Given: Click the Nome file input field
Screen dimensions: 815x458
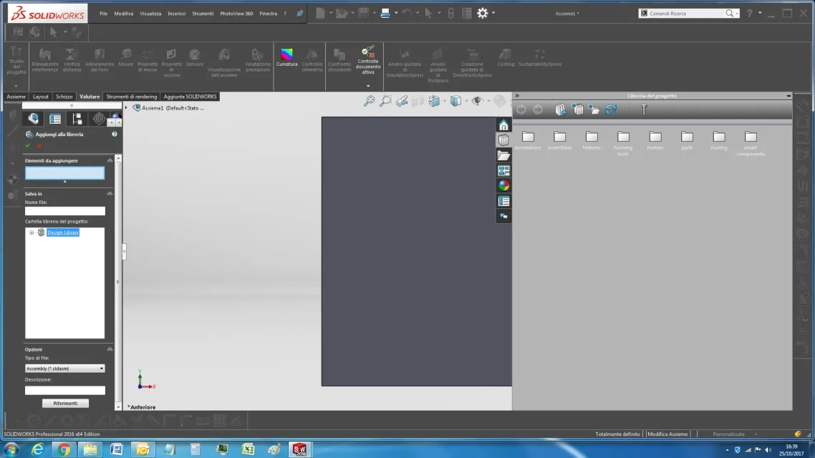Looking at the screenshot, I should 65,211.
